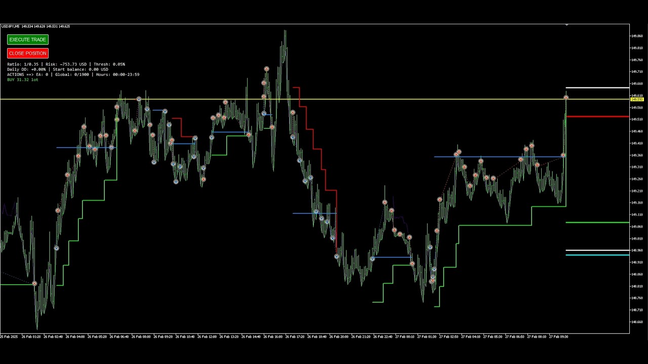648x364 pixels.
Task: Click the '26 Feb 17:20' time axis label
Action: pos(295,337)
